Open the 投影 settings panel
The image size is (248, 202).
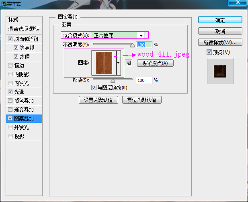tap(19, 136)
